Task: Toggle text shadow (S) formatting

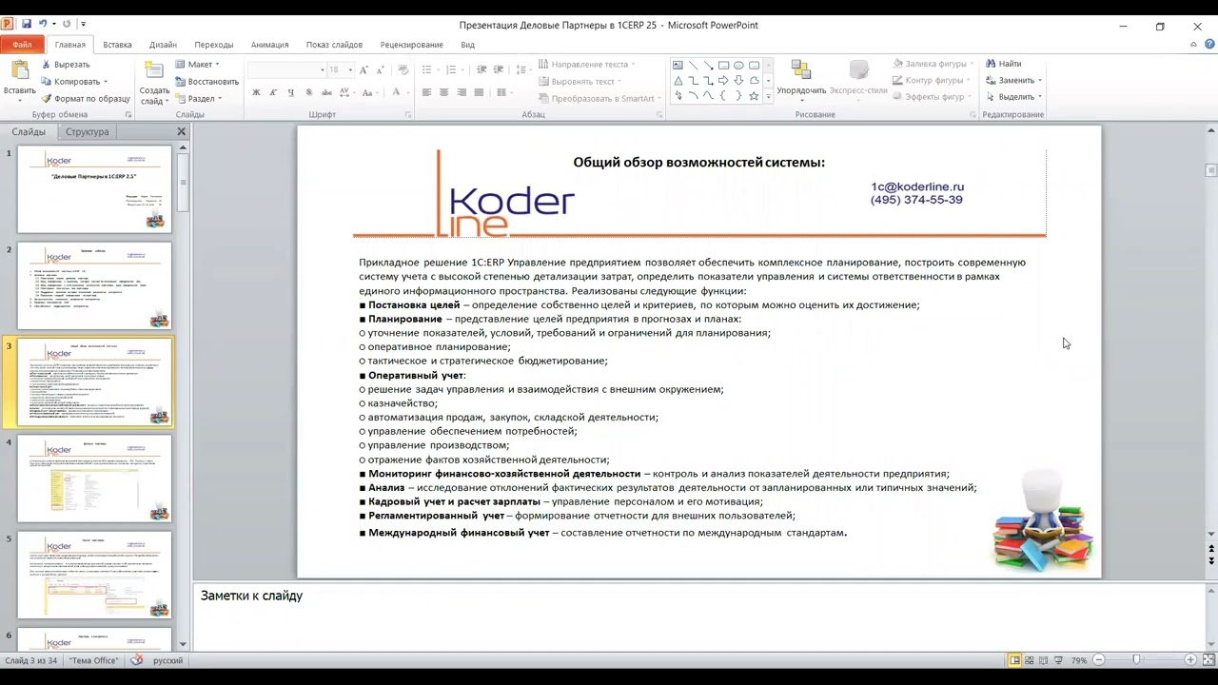Action: pos(308,92)
